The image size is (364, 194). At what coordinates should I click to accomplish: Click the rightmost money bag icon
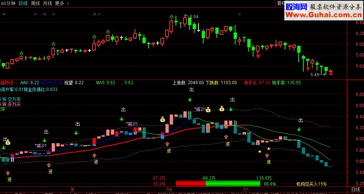tap(222, 108)
